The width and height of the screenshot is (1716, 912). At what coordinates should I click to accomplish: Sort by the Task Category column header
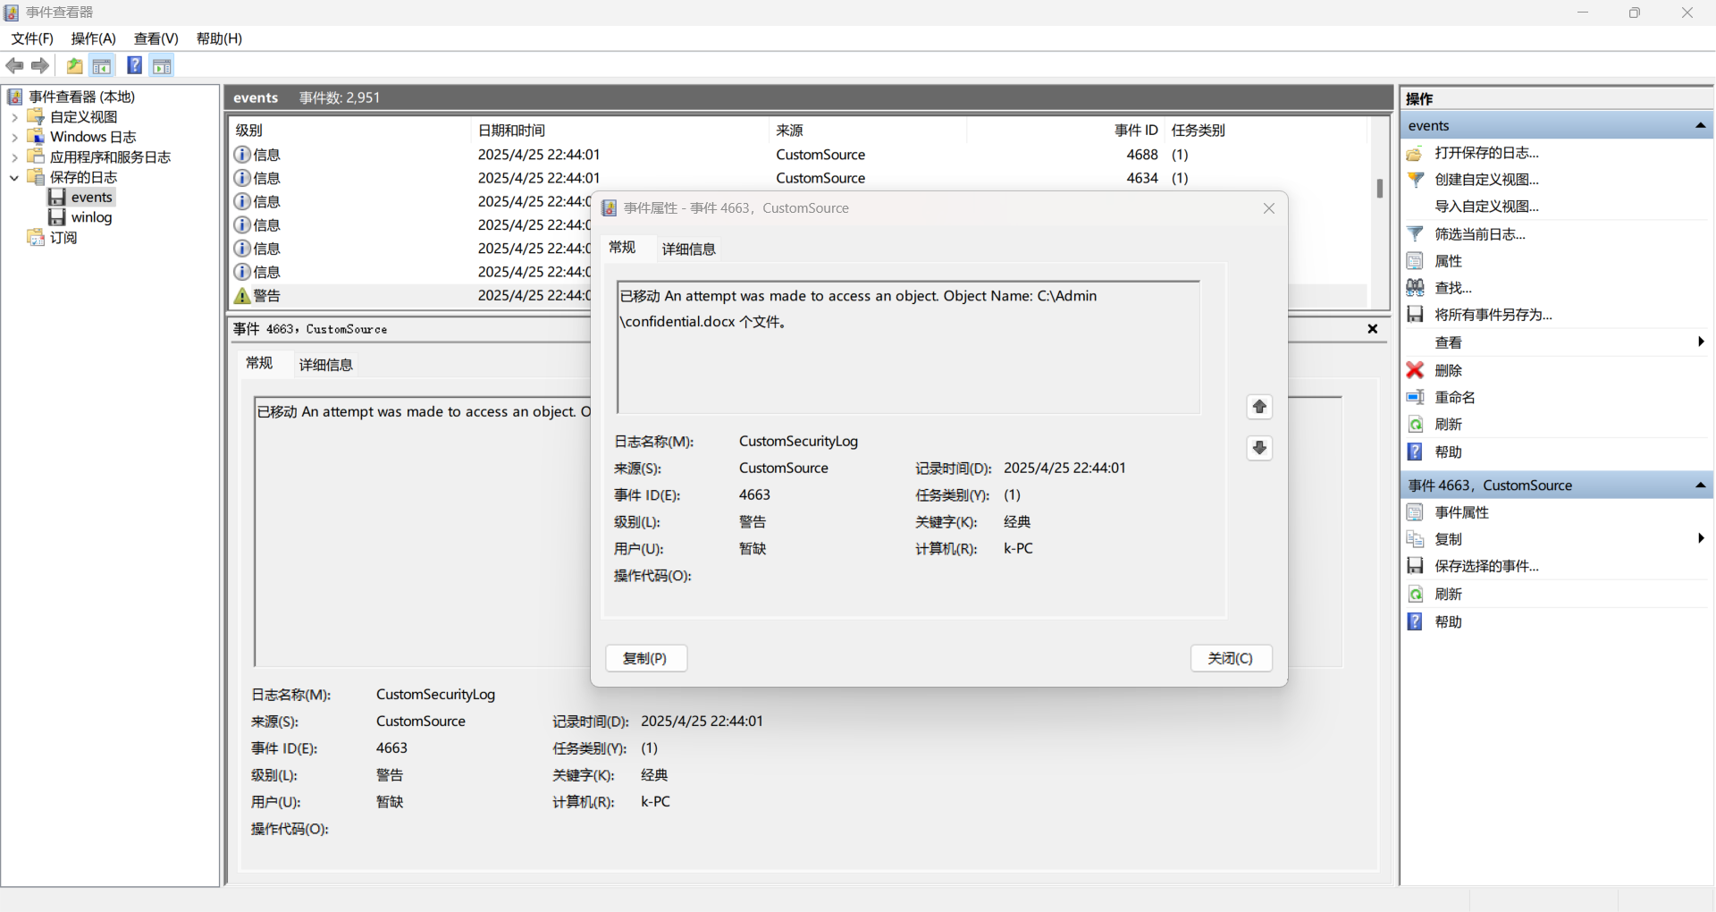[1266, 131]
